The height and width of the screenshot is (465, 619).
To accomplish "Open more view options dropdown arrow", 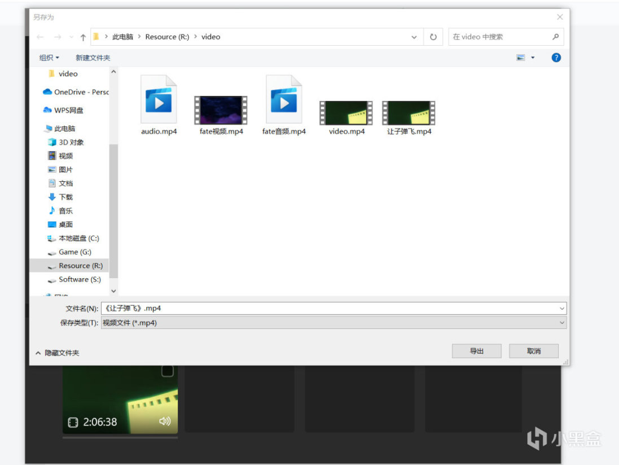I will click(x=533, y=58).
